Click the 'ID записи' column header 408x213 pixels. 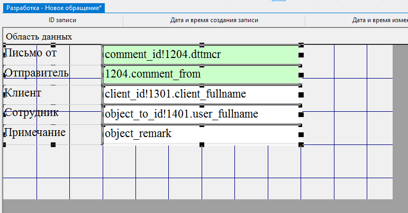62,21
